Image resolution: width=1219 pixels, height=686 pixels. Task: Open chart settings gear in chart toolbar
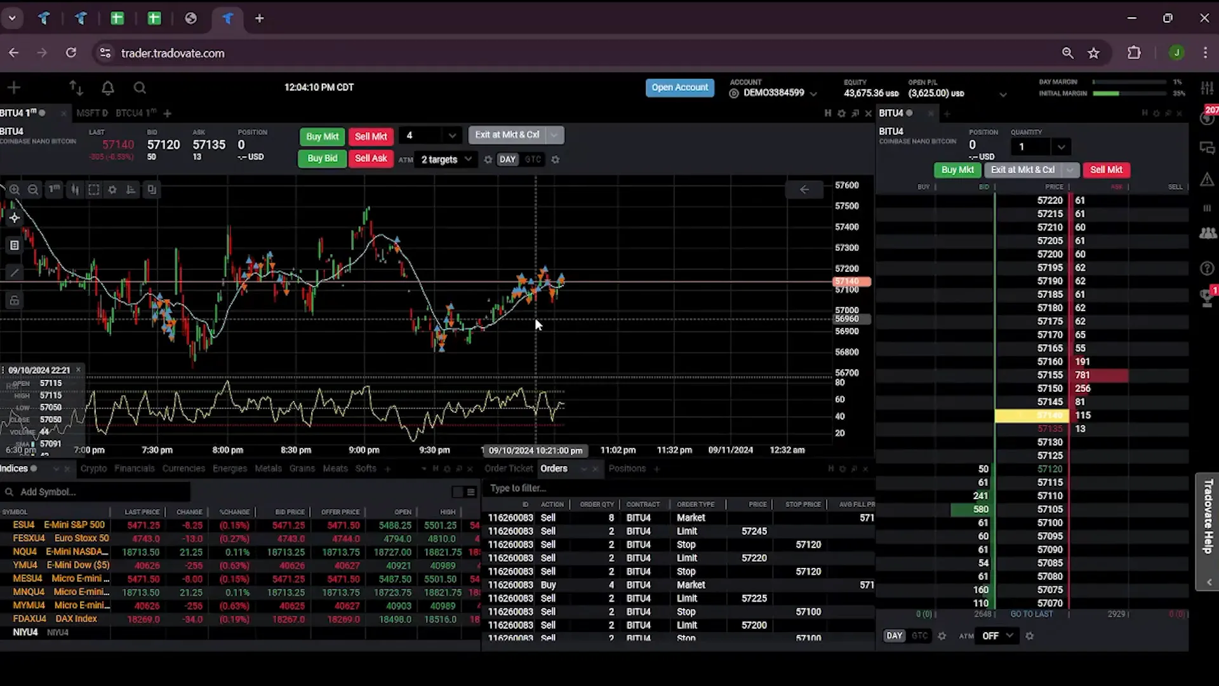tap(112, 189)
